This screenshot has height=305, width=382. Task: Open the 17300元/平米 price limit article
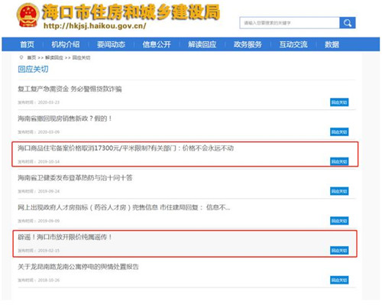[x=125, y=148]
